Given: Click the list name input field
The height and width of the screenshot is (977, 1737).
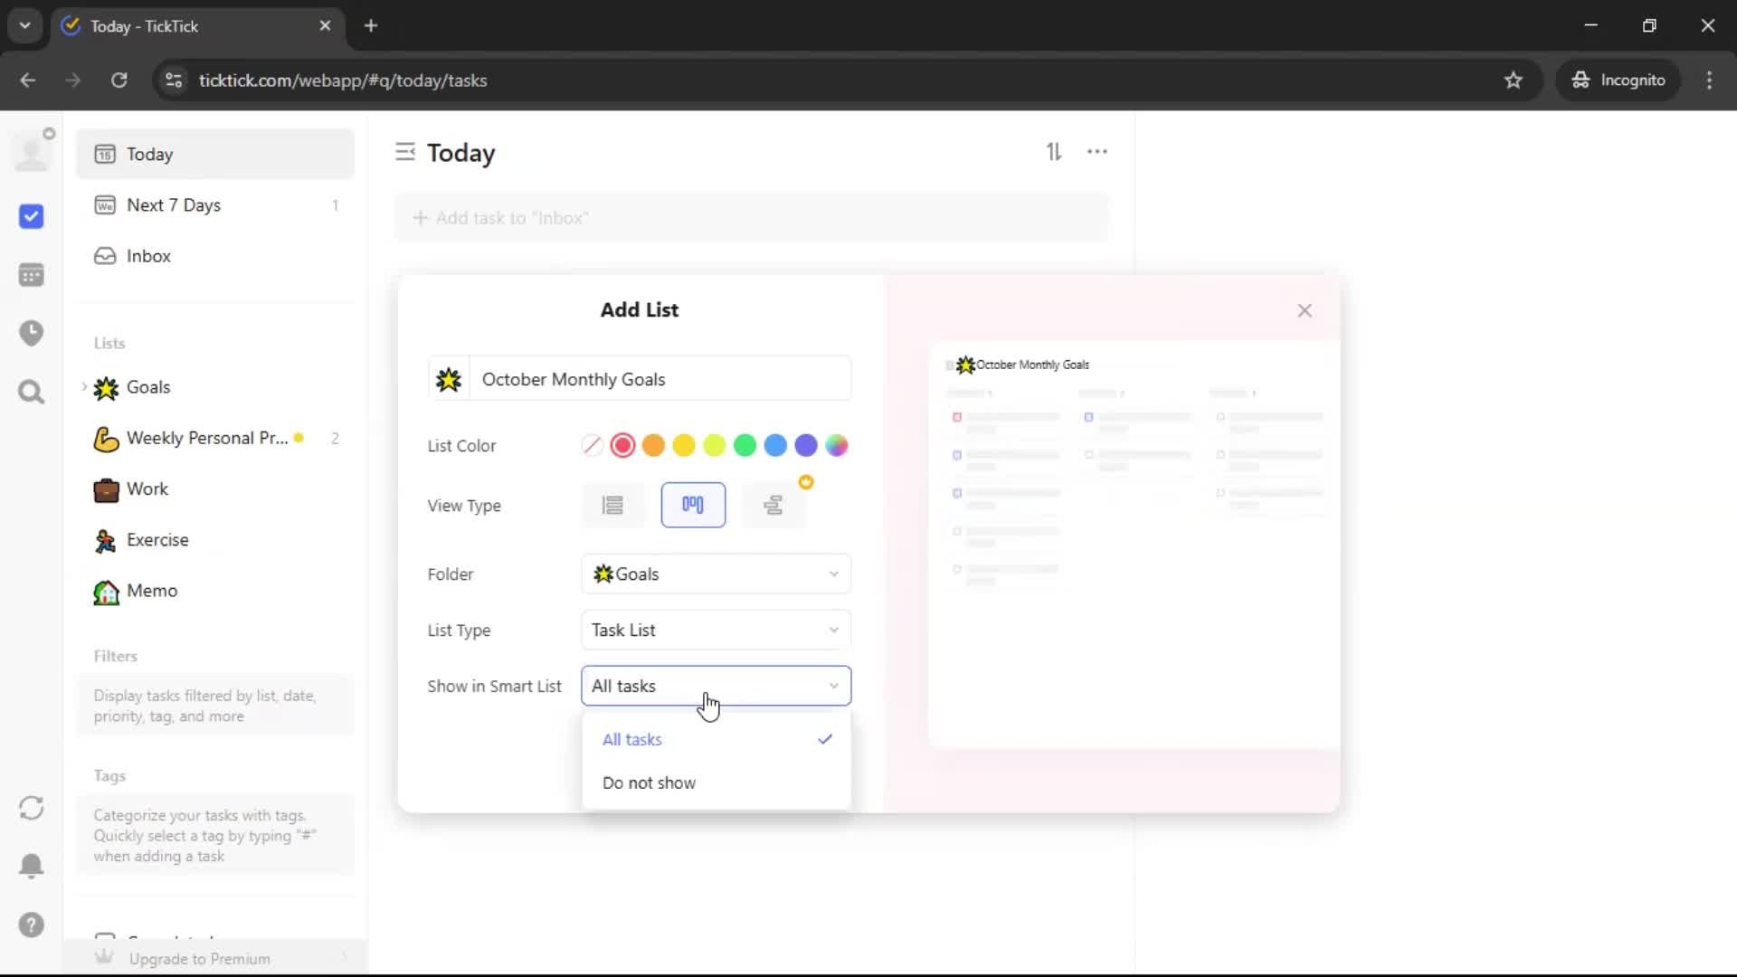Looking at the screenshot, I should [660, 379].
